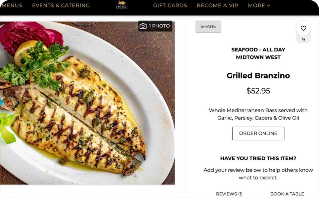This screenshot has height=198, width=319.
Task: Click the Empire steakhouse logo
Action: 121,5
